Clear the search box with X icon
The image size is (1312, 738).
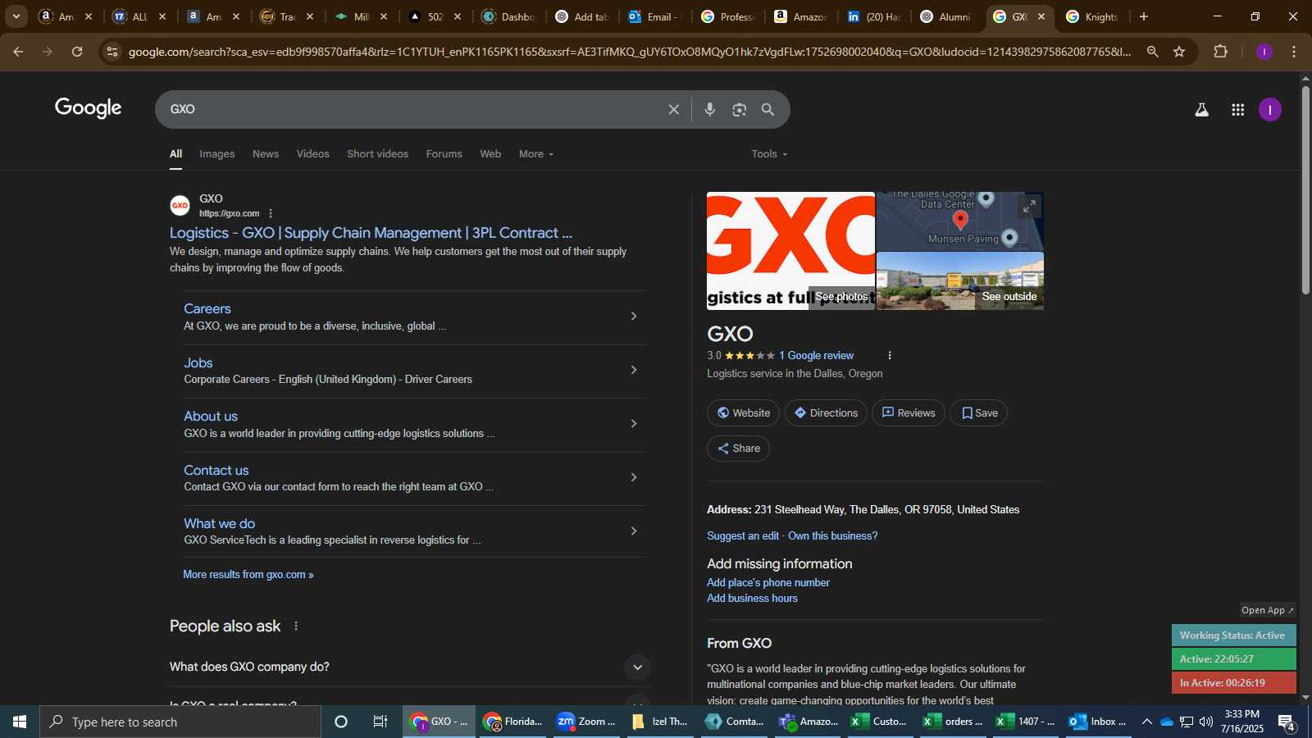(x=673, y=109)
